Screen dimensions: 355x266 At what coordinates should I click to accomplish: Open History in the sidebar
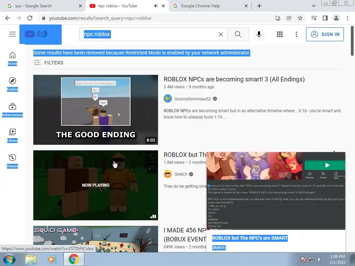[x=12, y=161]
